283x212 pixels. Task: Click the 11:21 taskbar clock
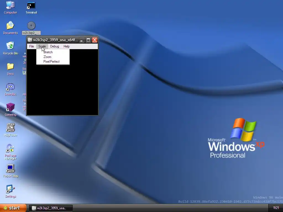(x=276, y=208)
